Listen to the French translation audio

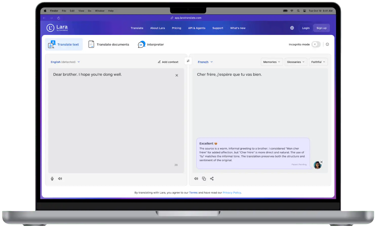coord(196,179)
